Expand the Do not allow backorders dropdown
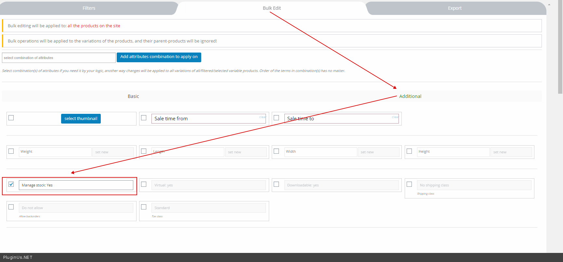This screenshot has width=563, height=262. coord(76,208)
